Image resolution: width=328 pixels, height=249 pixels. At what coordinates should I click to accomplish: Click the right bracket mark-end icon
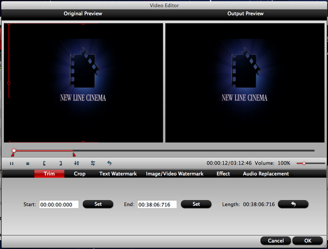point(61,163)
